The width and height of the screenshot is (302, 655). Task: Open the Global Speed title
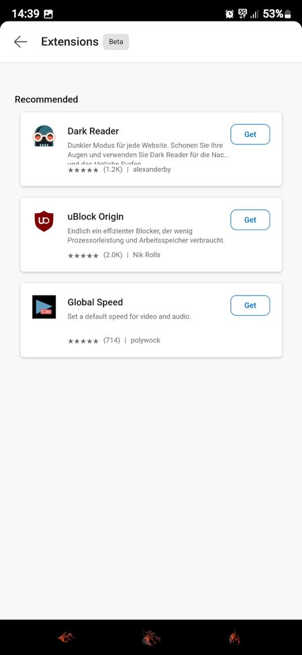pos(95,302)
